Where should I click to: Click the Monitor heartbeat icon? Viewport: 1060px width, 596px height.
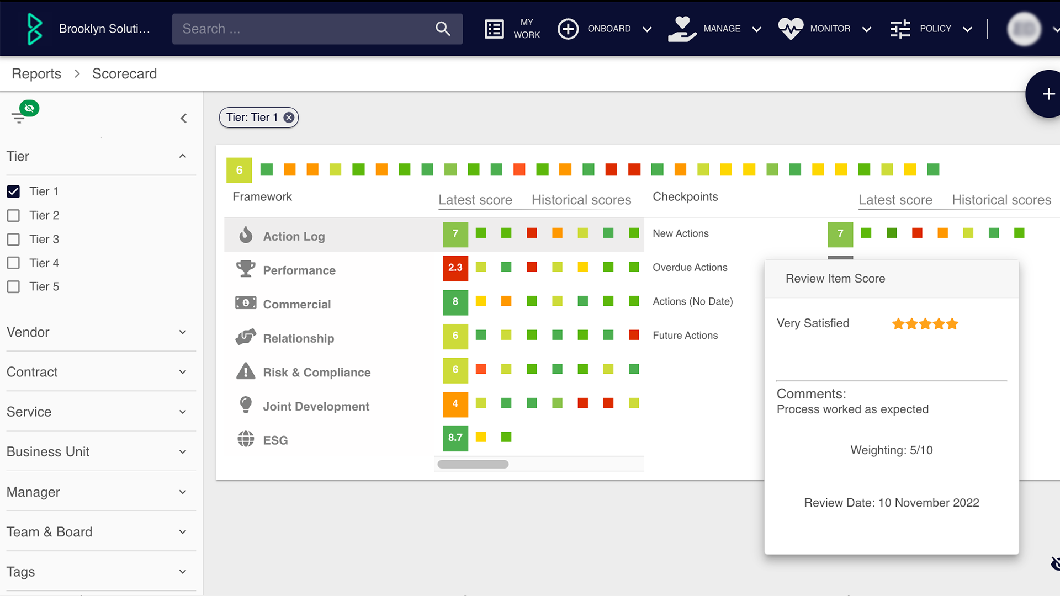click(x=791, y=29)
